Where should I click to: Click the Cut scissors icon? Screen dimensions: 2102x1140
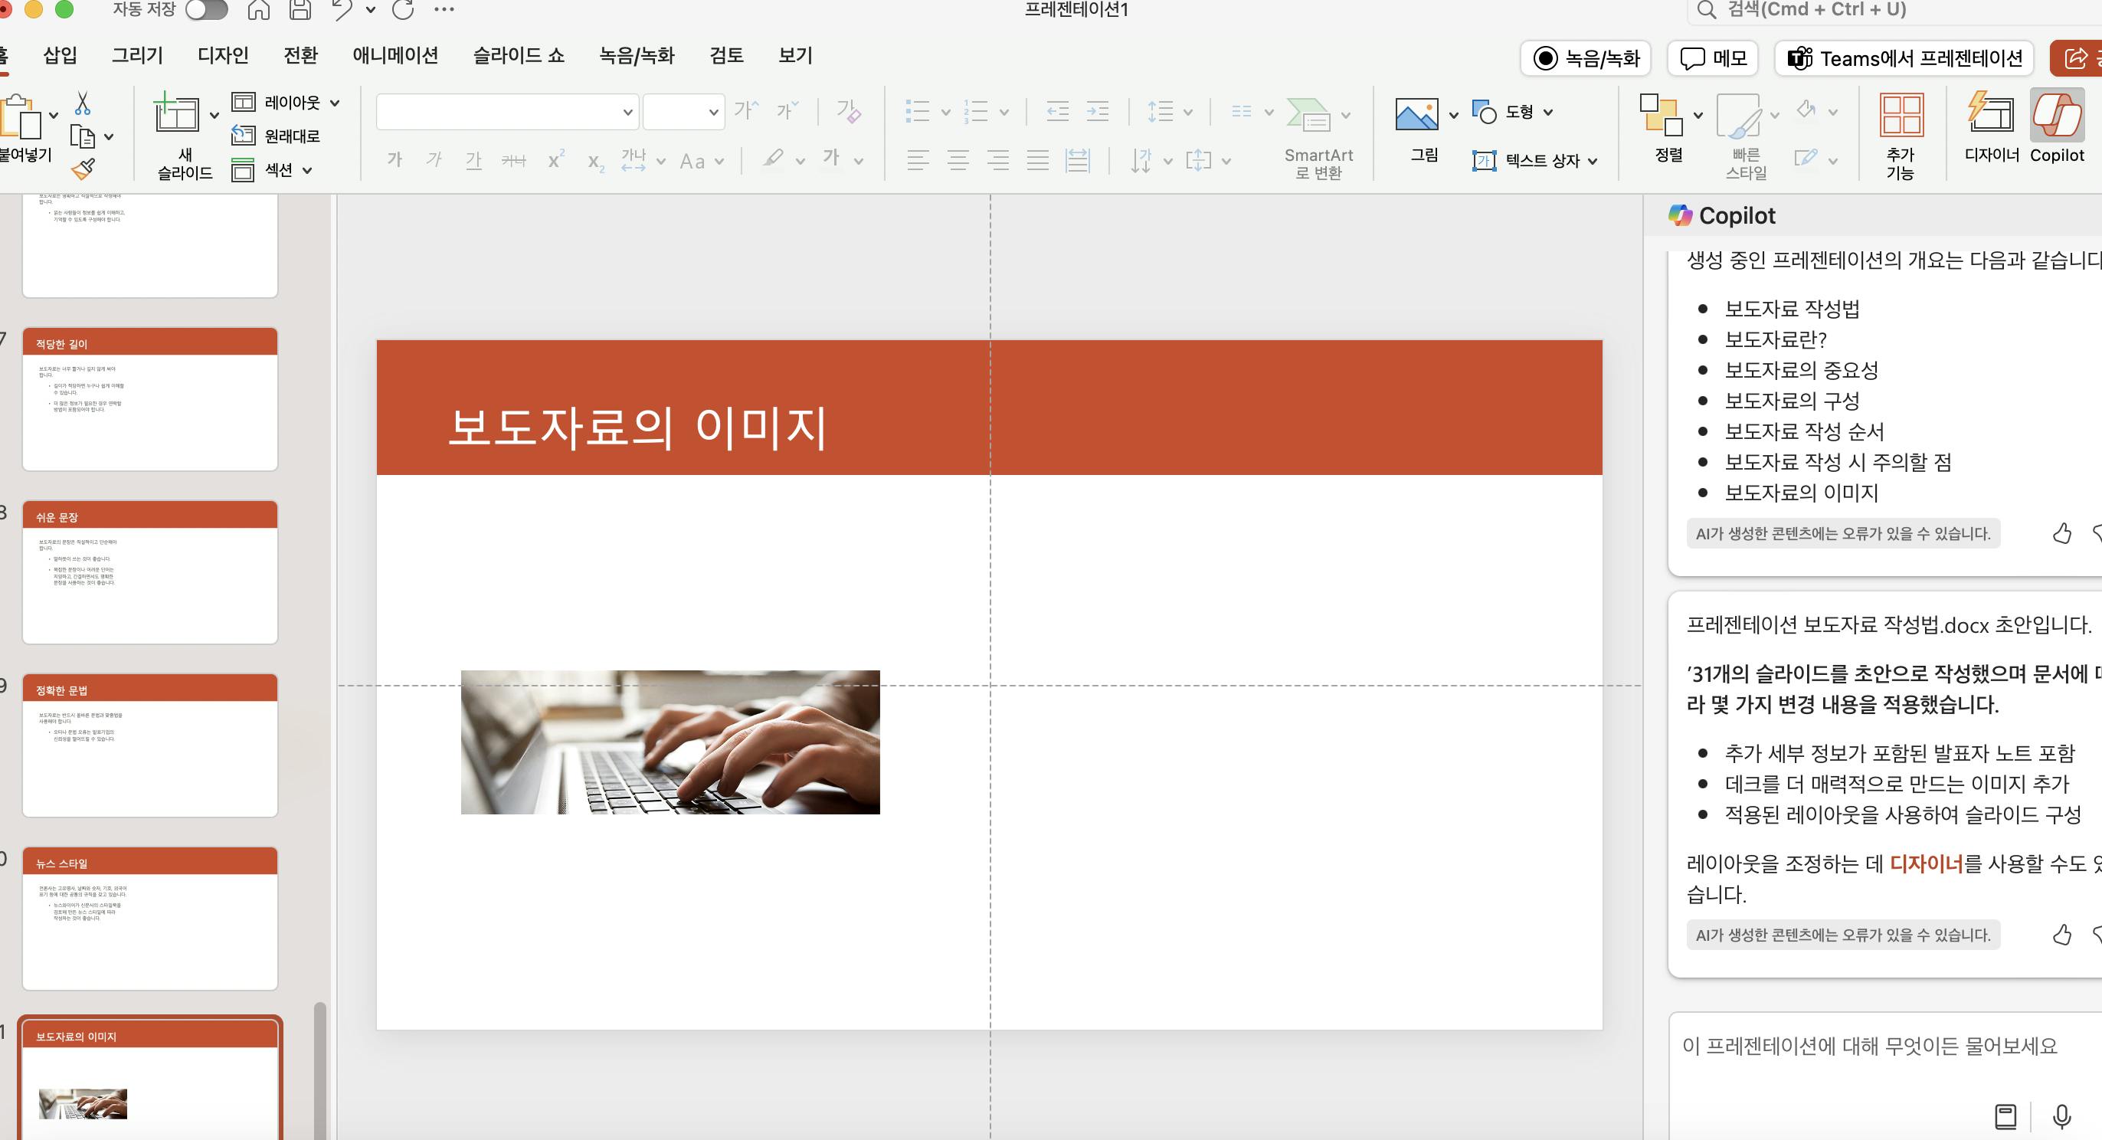(83, 103)
